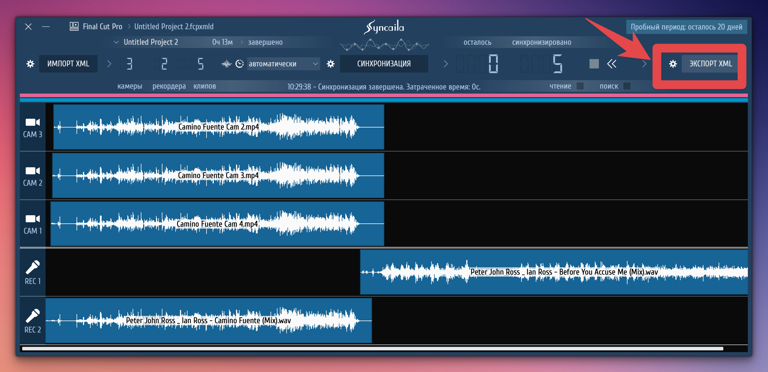This screenshot has width=768, height=372.
Task: Click the timecode clock sync icon
Action: point(240,63)
